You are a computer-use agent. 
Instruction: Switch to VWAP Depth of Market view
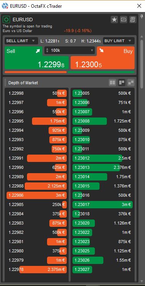click(x=131, y=83)
